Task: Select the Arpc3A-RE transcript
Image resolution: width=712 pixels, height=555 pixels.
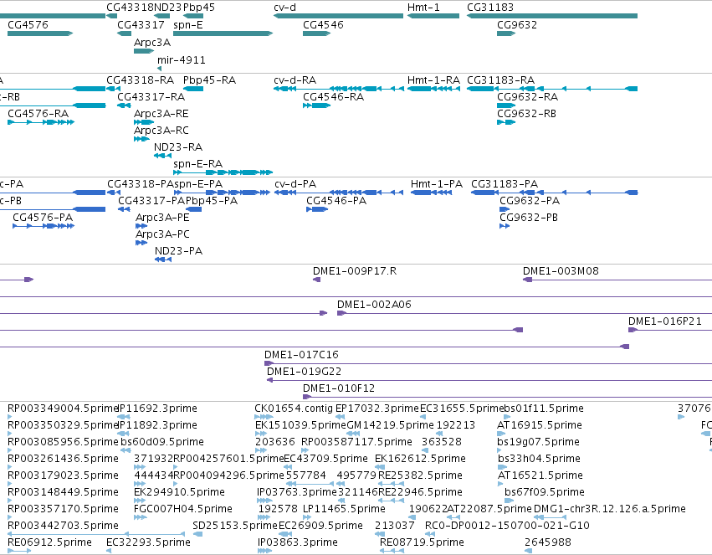Action: [x=144, y=122]
